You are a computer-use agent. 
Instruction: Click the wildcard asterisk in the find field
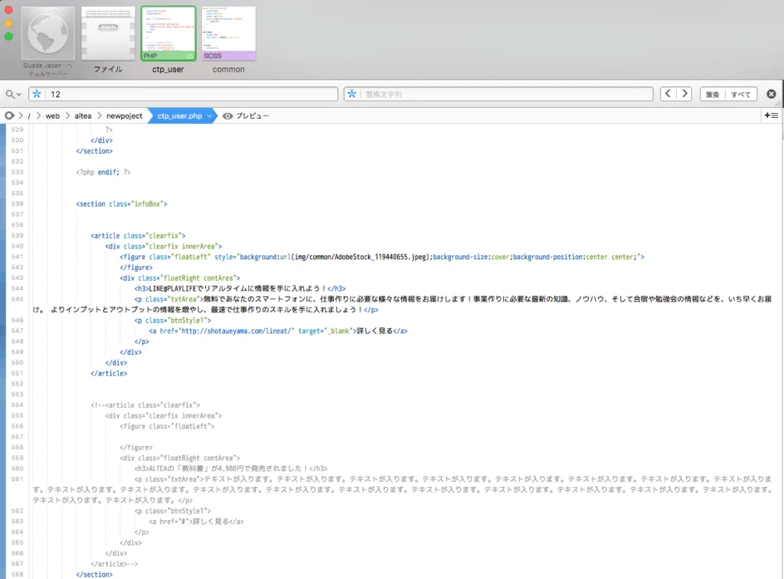[37, 94]
